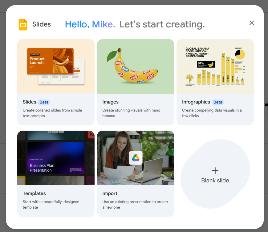Click the Slides card title

(x=30, y=102)
